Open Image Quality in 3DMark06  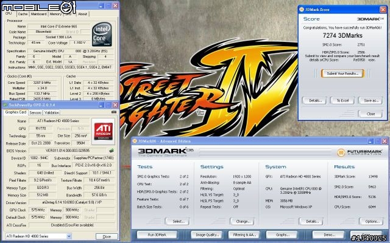tap(207, 234)
